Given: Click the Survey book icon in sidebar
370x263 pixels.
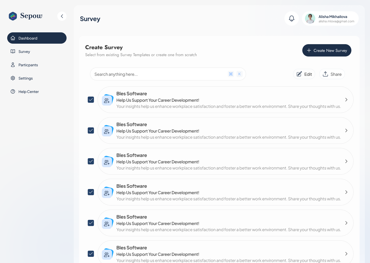Looking at the screenshot, I should [13, 51].
